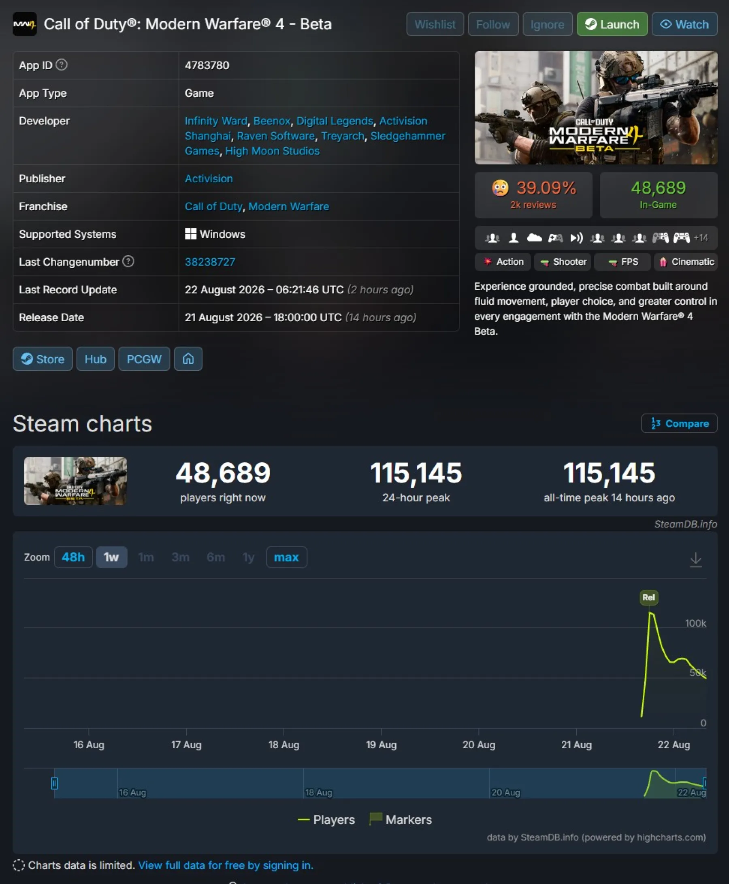Click the left navigator range handle
This screenshot has width=729, height=884.
(x=54, y=783)
